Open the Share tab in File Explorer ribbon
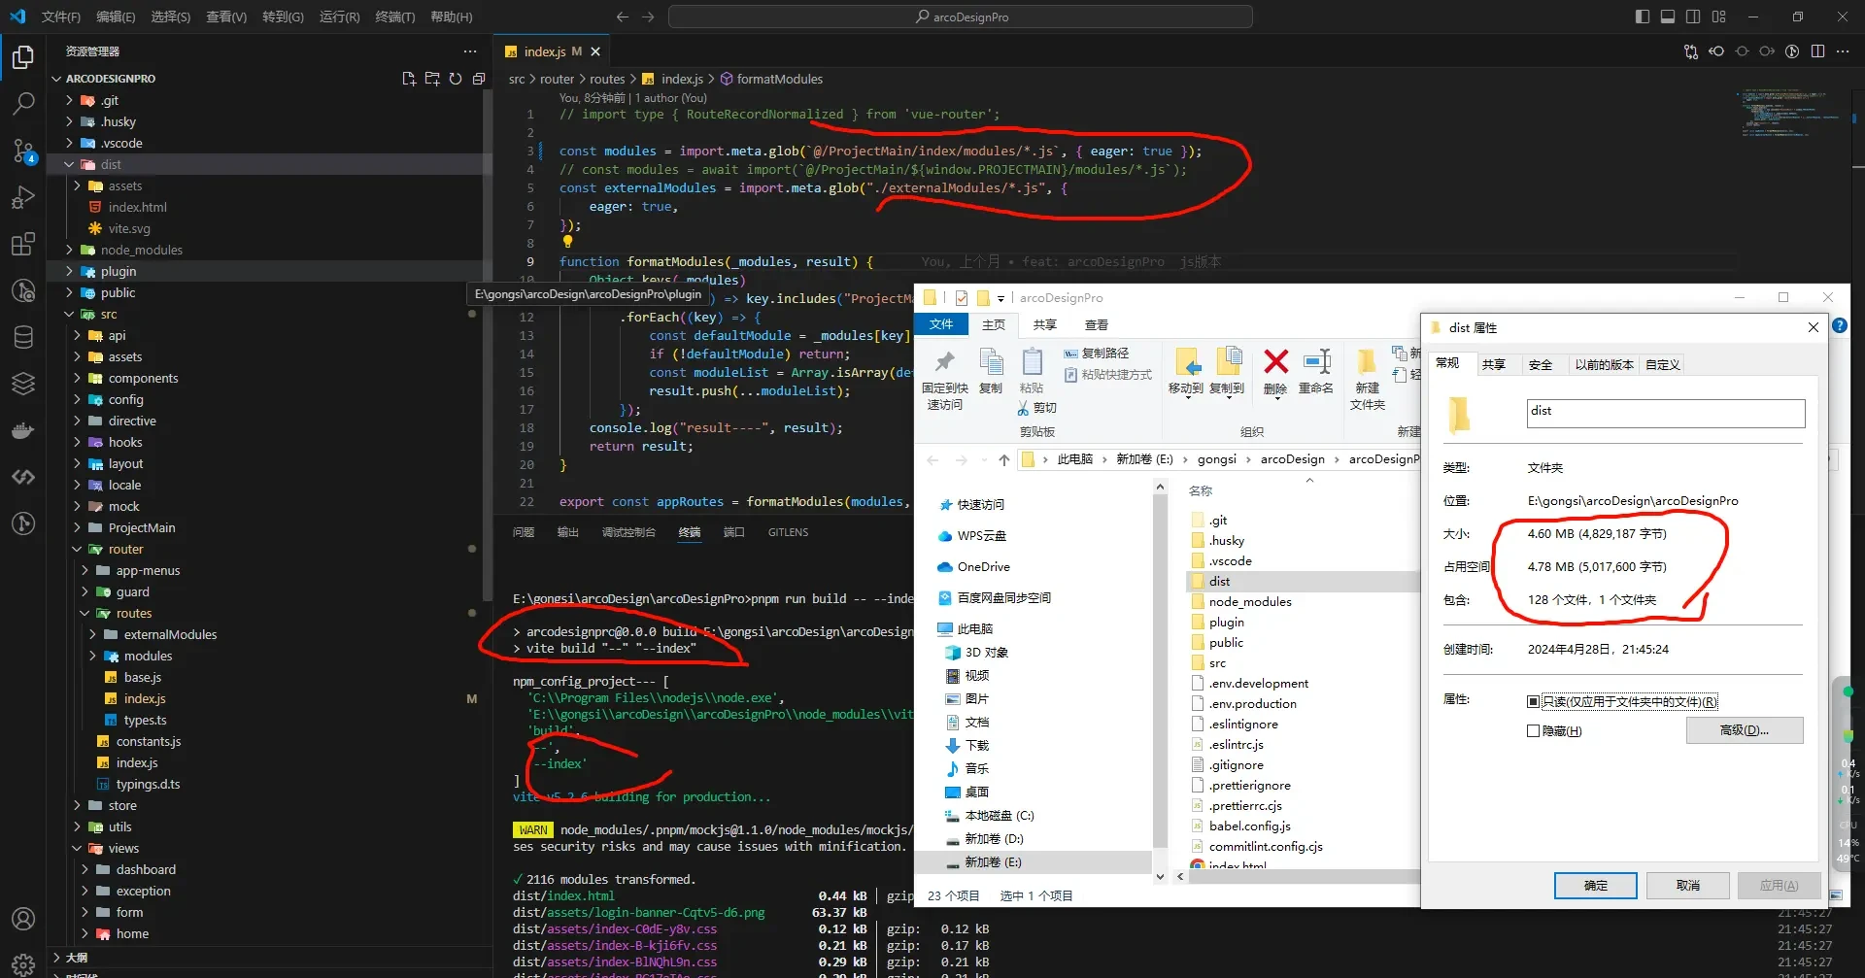The height and width of the screenshot is (978, 1865). pyautogui.click(x=1045, y=324)
